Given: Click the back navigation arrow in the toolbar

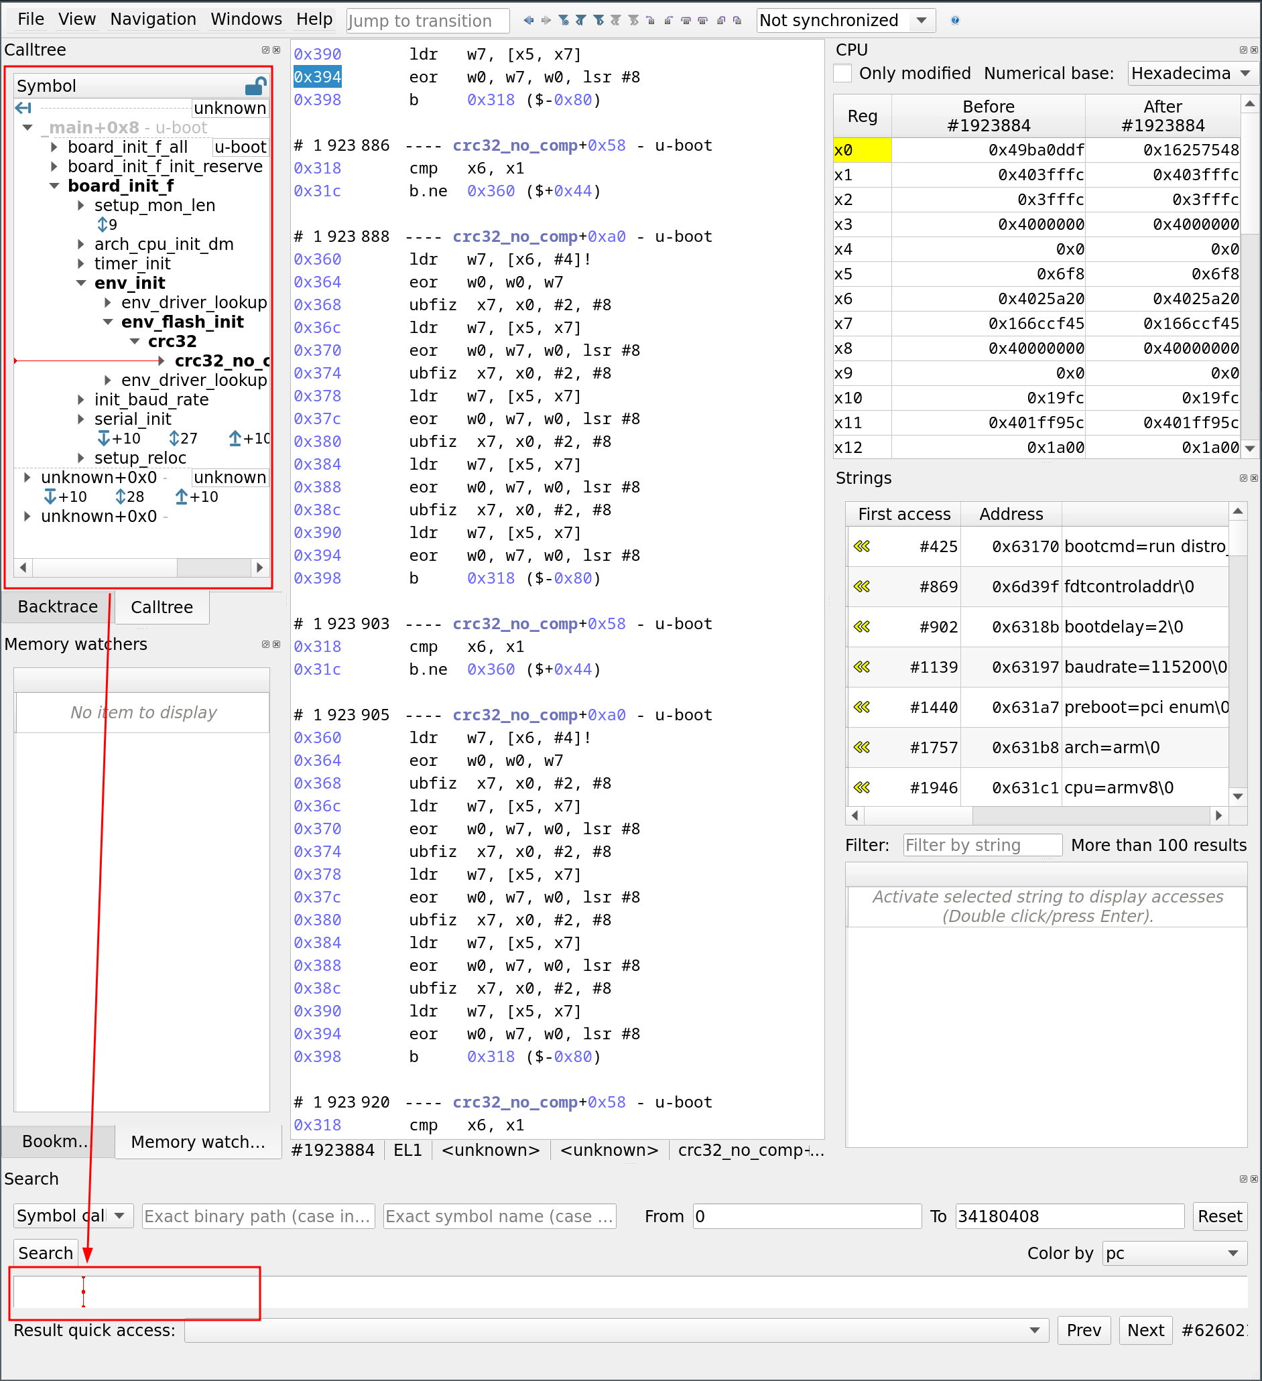Looking at the screenshot, I should [x=528, y=21].
